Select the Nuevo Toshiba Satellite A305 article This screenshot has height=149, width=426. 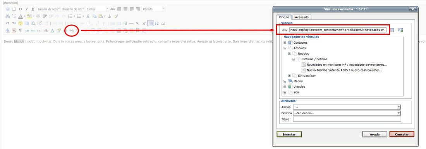pos(344,70)
